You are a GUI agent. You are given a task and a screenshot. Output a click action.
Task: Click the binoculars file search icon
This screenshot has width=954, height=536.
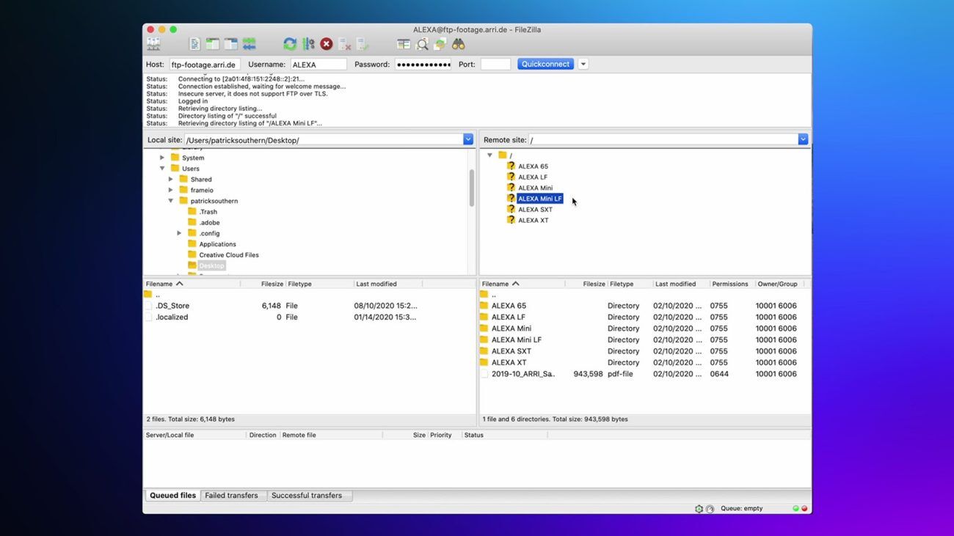[459, 45]
